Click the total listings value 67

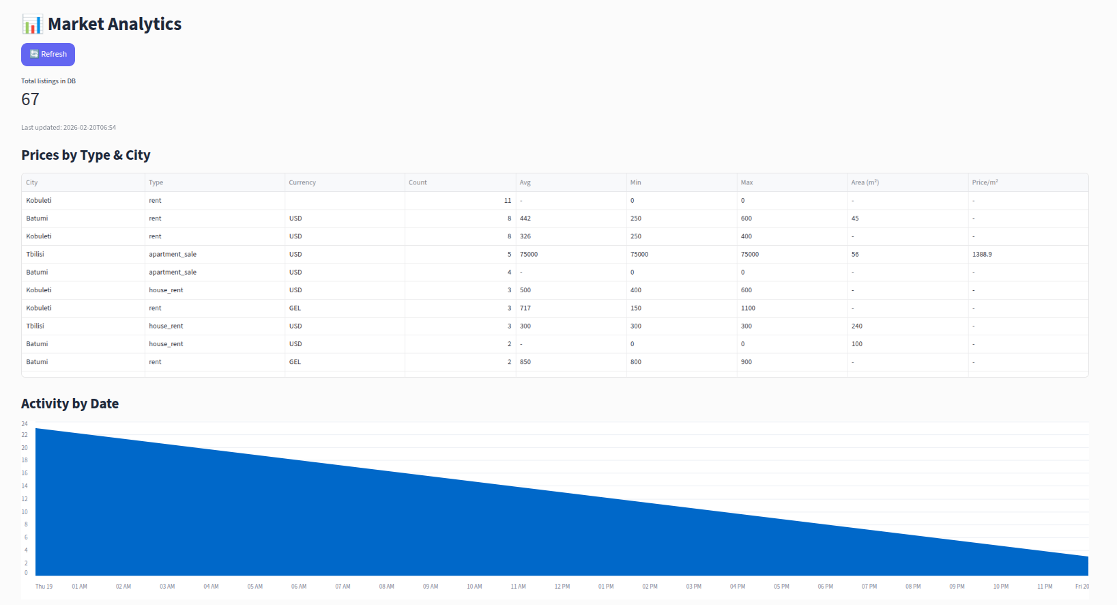[30, 100]
